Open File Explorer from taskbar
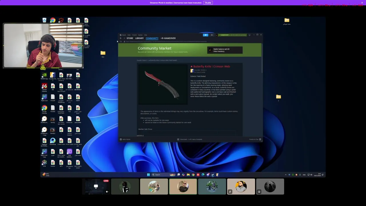This screenshot has width=366, height=206. coord(188,175)
